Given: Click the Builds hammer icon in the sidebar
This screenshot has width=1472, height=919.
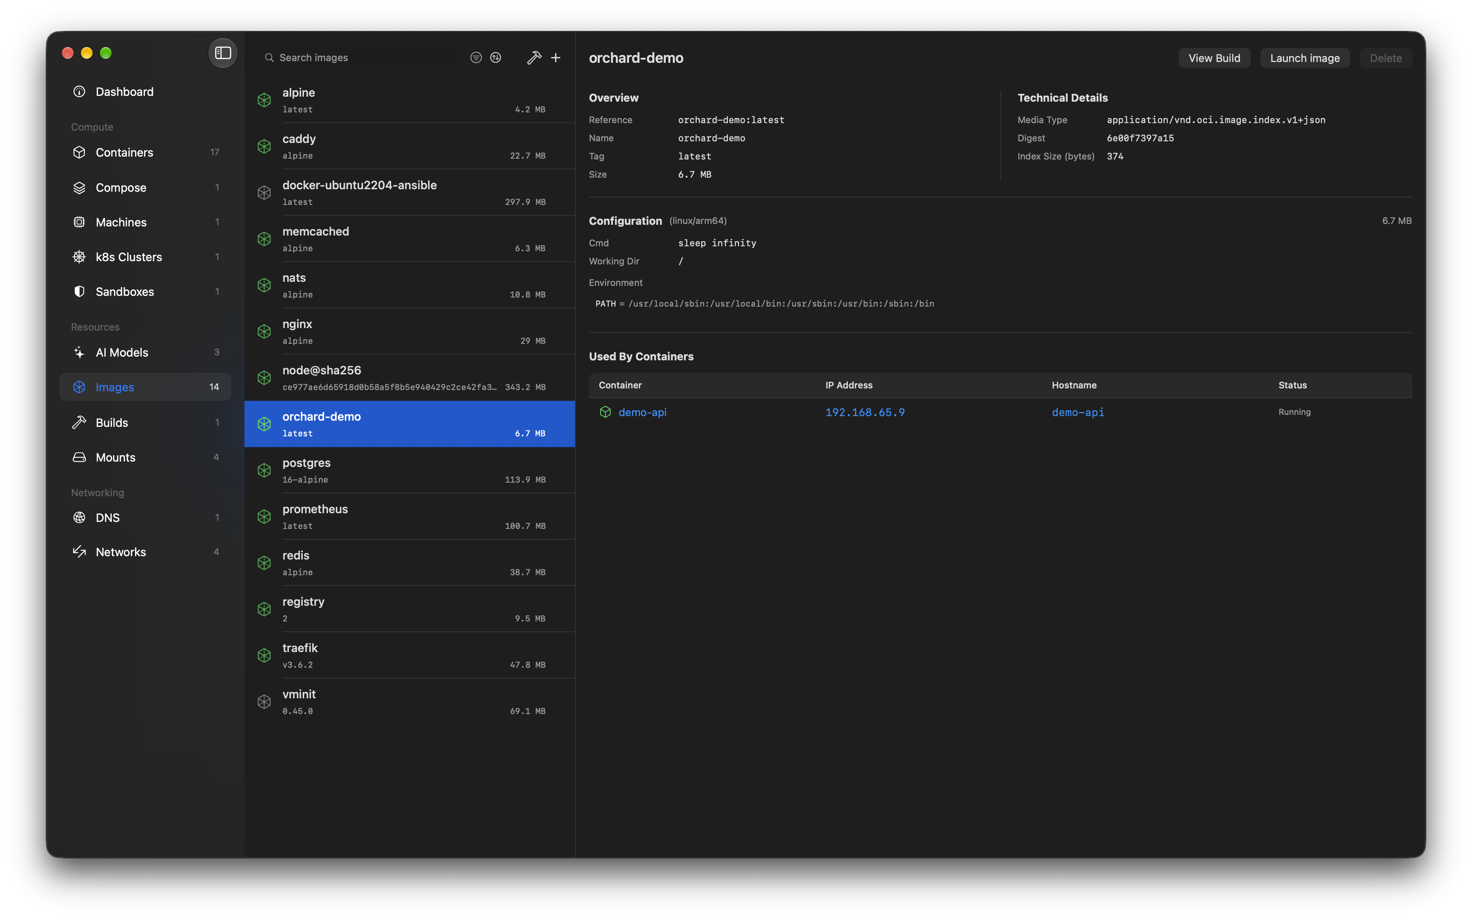Looking at the screenshot, I should [x=80, y=422].
